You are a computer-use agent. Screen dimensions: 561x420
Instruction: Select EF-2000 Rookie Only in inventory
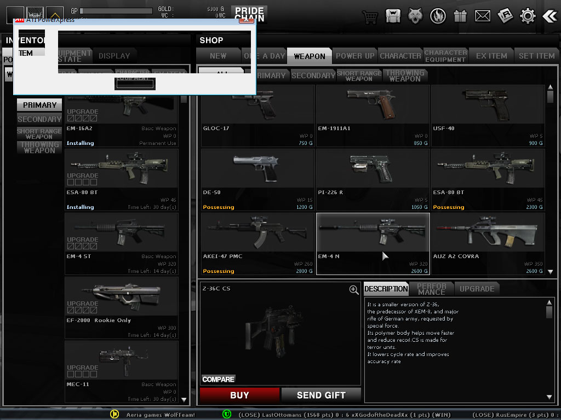pos(121,308)
